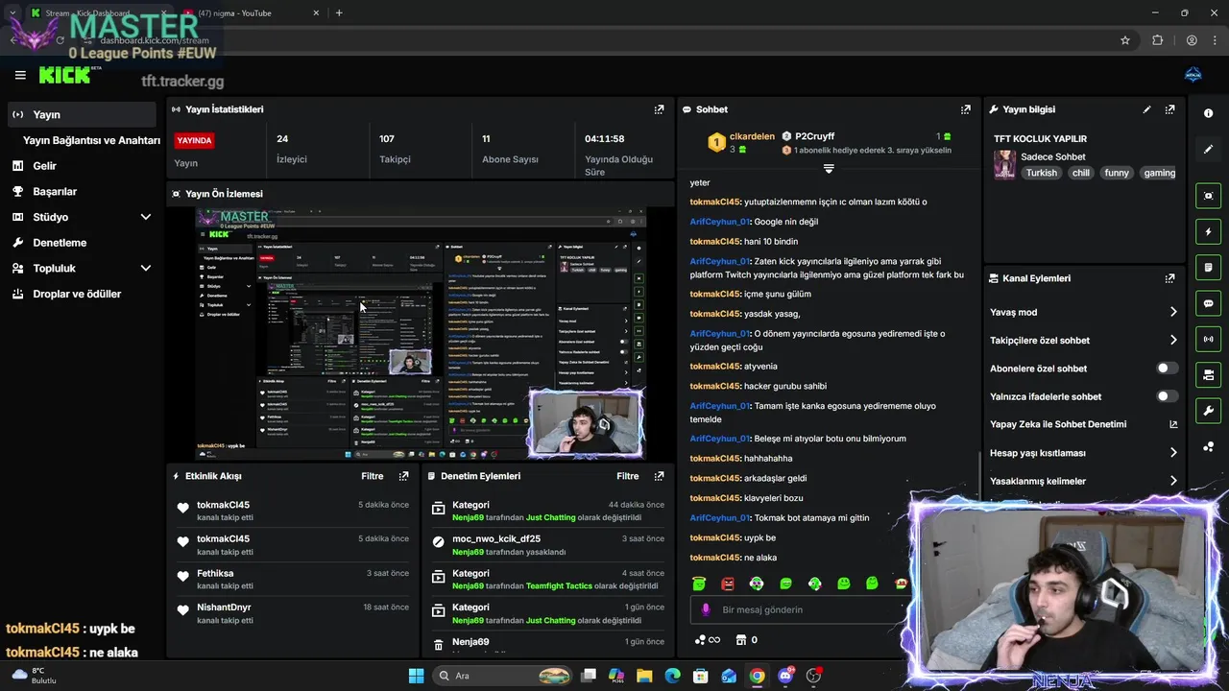Open Takipçilere özel sohbet chevron

1173,340
